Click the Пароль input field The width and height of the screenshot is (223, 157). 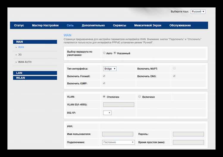point(188,134)
